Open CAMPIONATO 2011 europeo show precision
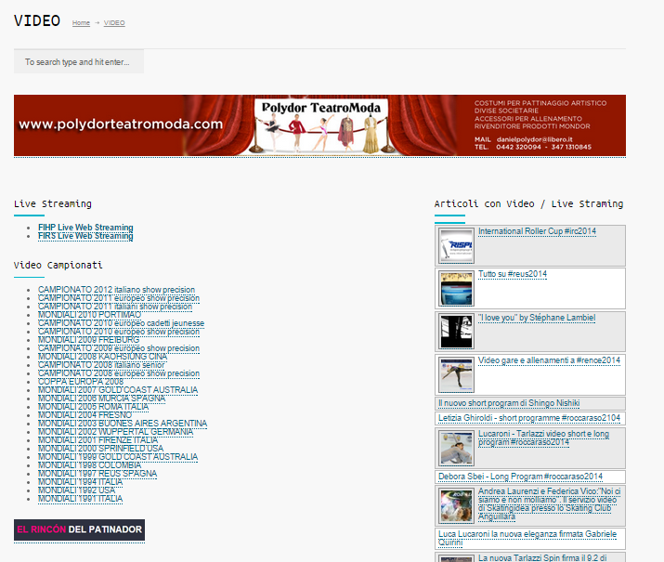 coord(119,298)
